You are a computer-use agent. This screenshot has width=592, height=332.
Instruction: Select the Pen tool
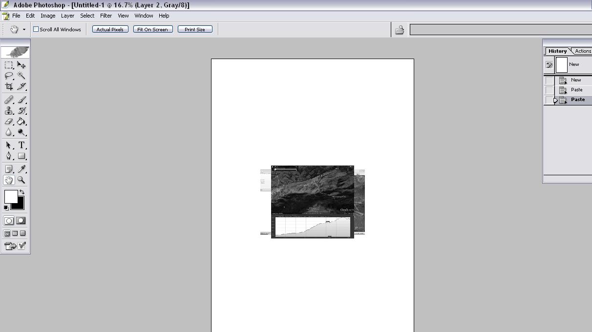(x=9, y=156)
